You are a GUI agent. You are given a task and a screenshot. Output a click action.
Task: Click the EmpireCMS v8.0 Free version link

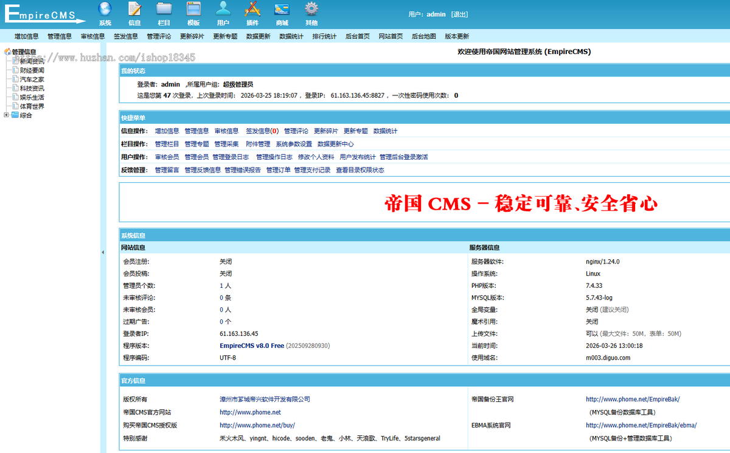coord(252,346)
